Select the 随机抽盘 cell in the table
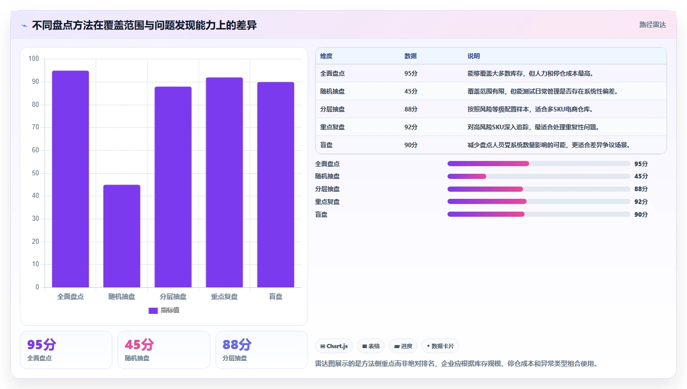Viewport: 687px width, 389px height. 333,91
